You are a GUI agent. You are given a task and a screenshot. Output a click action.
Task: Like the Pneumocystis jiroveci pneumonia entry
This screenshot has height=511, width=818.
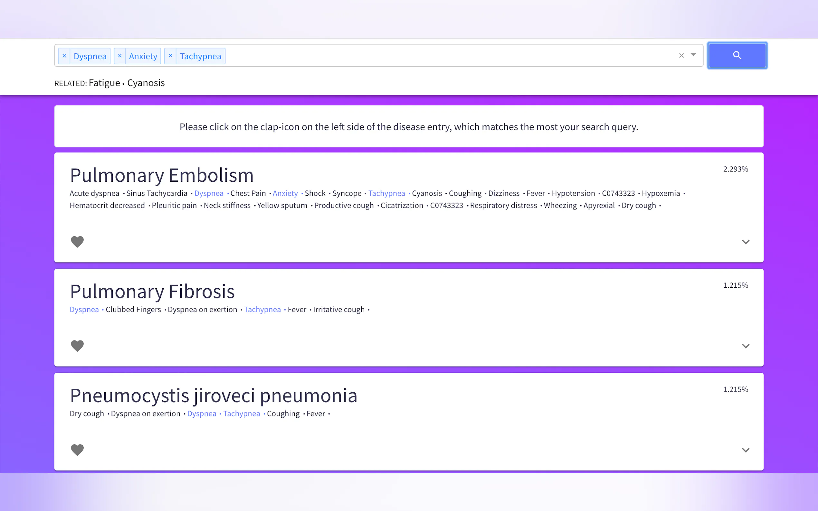point(77,450)
